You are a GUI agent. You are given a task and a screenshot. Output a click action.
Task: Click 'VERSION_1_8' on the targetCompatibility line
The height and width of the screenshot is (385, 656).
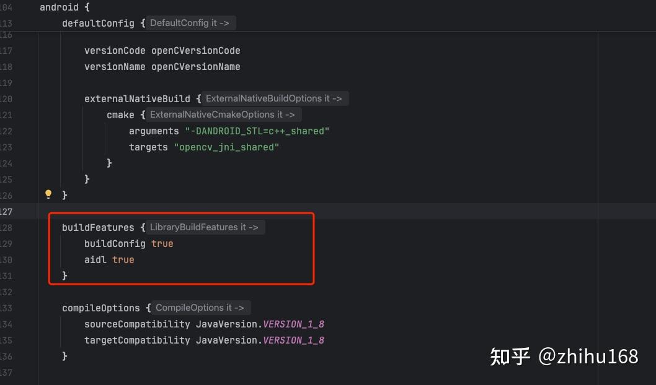[294, 340]
